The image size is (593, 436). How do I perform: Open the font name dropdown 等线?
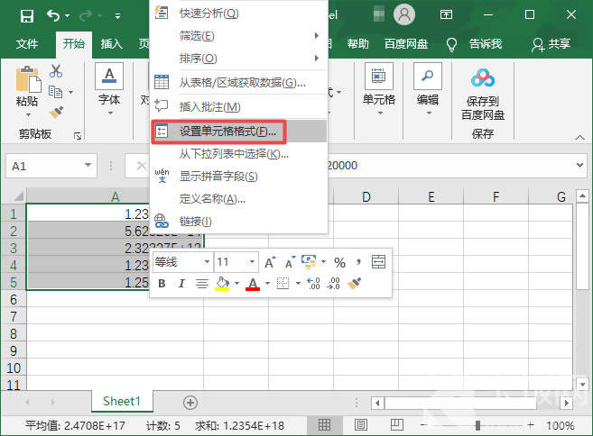[x=207, y=262]
